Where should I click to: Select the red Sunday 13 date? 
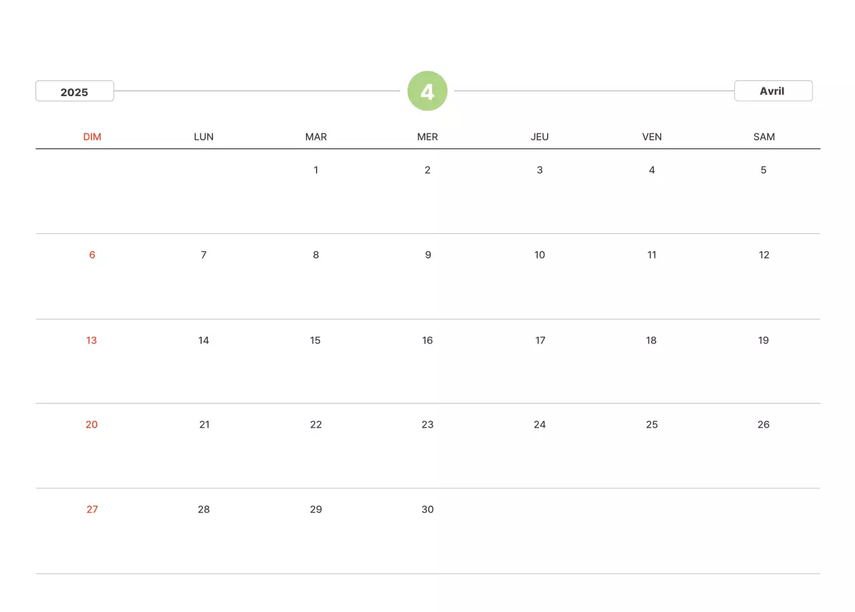[92, 341]
